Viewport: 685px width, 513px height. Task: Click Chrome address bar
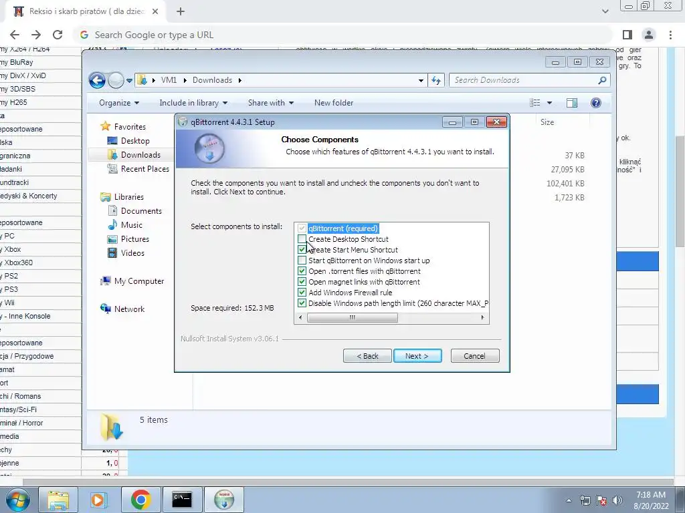pyautogui.click(x=342, y=35)
